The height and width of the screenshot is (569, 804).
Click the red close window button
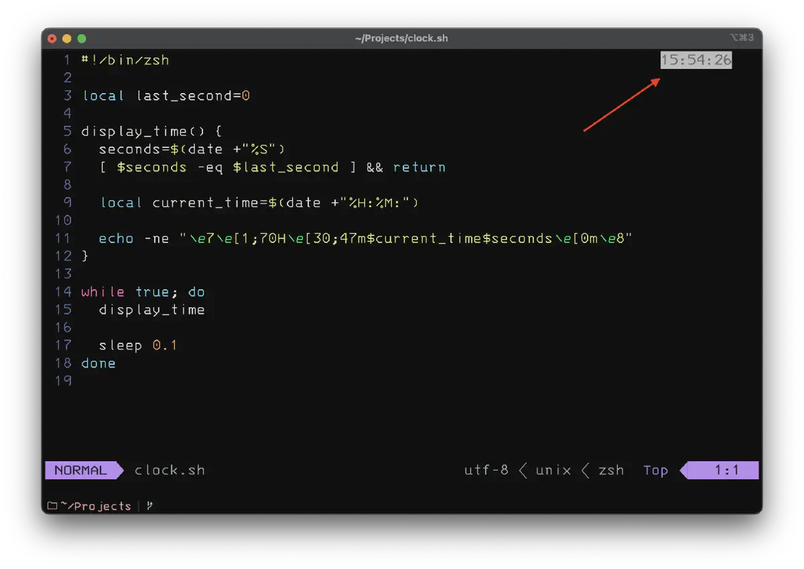[52, 39]
